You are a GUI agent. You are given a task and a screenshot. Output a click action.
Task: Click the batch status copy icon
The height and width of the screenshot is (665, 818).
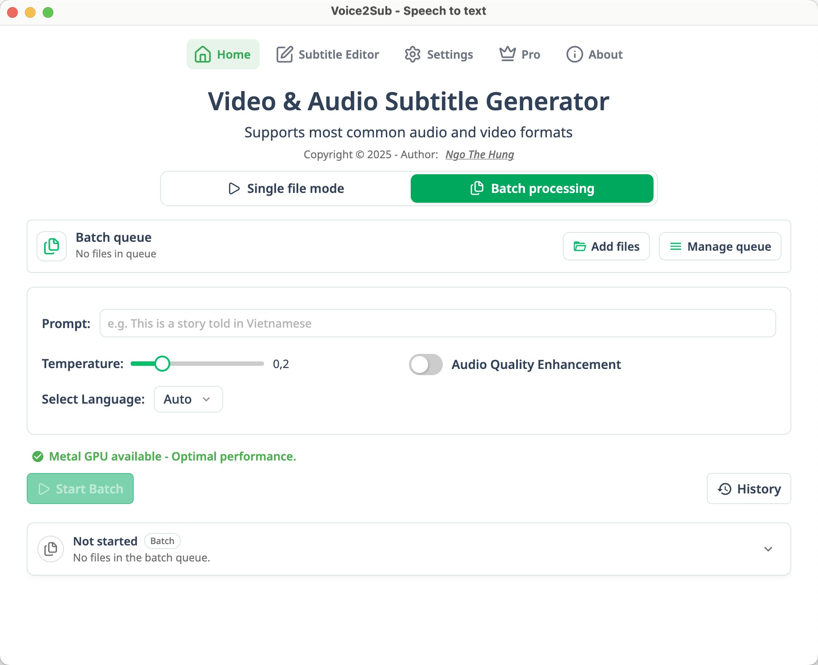click(x=51, y=549)
